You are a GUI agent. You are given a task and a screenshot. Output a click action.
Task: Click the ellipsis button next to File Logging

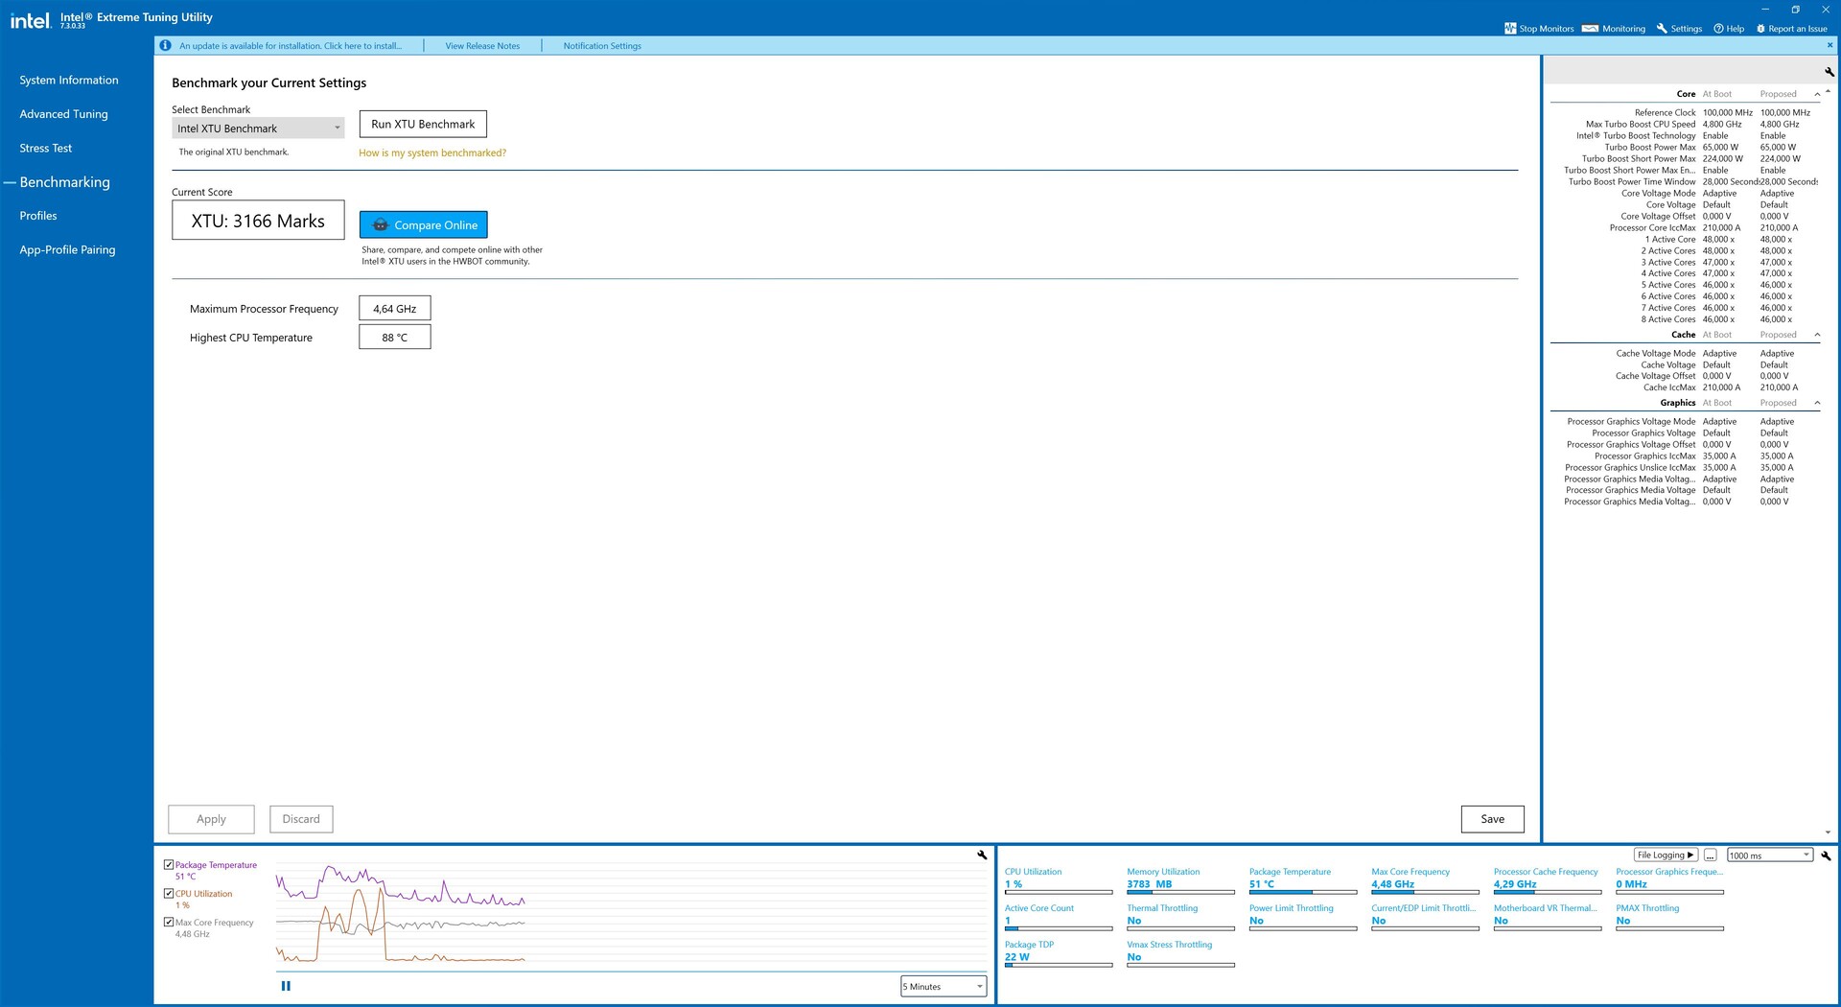pos(1710,855)
